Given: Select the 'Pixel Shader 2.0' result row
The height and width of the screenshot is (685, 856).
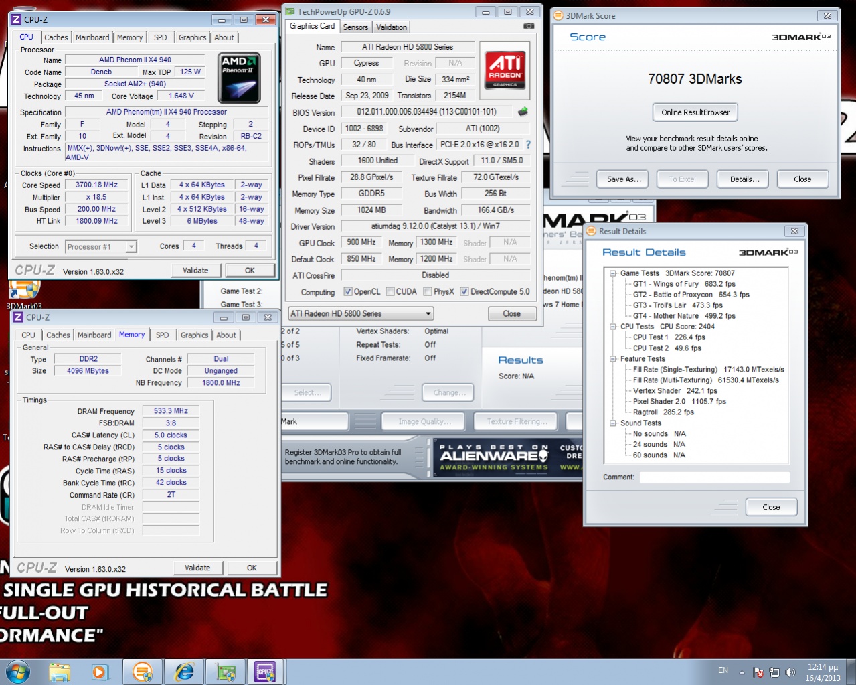Looking at the screenshot, I should tap(679, 402).
